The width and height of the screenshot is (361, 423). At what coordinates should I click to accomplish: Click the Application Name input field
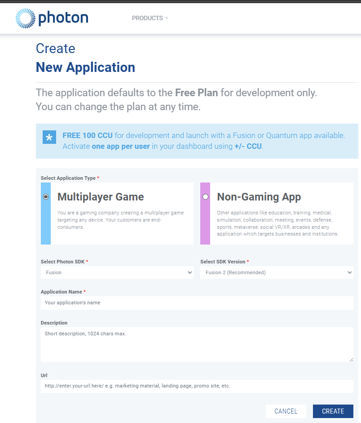(197, 303)
